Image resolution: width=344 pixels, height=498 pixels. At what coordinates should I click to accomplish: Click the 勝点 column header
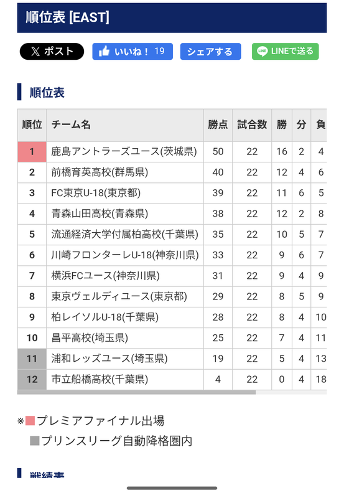218,125
